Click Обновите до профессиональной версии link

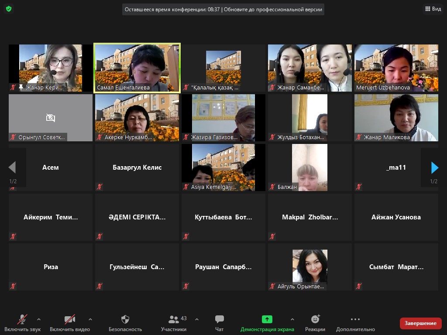point(274,9)
